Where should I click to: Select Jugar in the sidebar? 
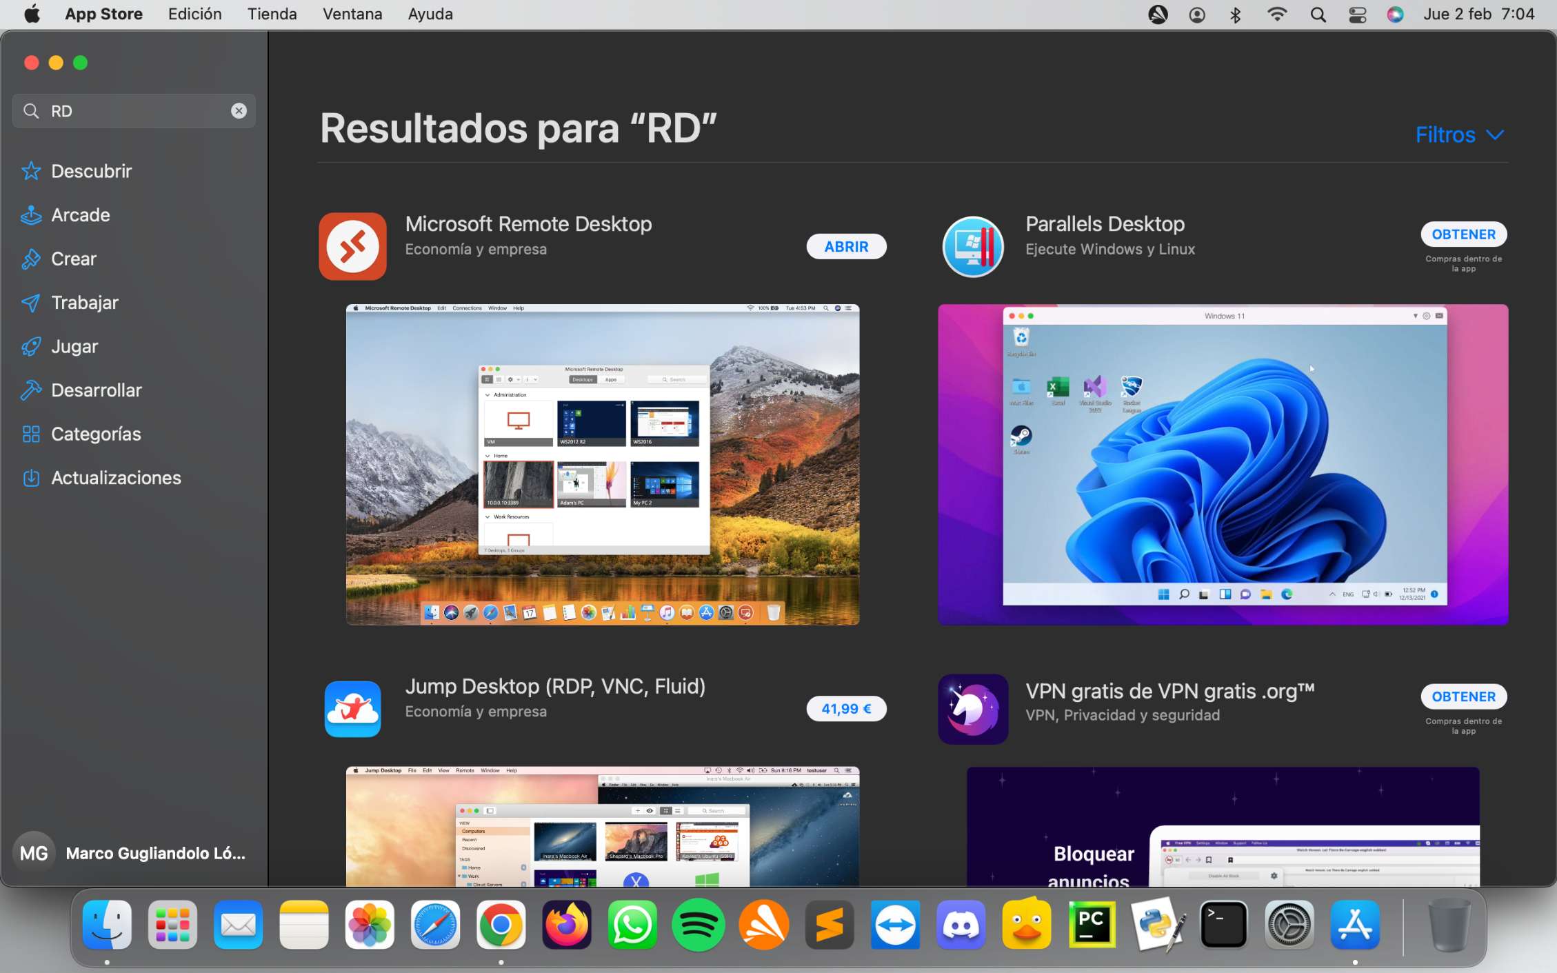59,346
